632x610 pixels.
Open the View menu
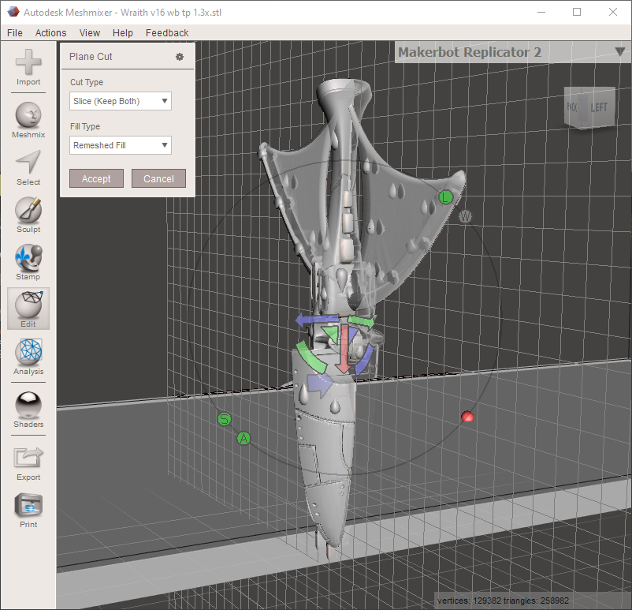click(x=89, y=32)
